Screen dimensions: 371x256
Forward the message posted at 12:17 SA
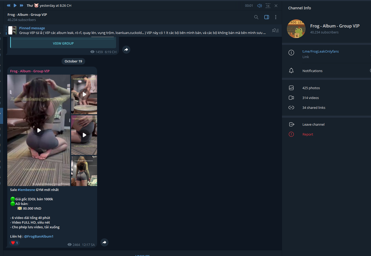tap(104, 242)
